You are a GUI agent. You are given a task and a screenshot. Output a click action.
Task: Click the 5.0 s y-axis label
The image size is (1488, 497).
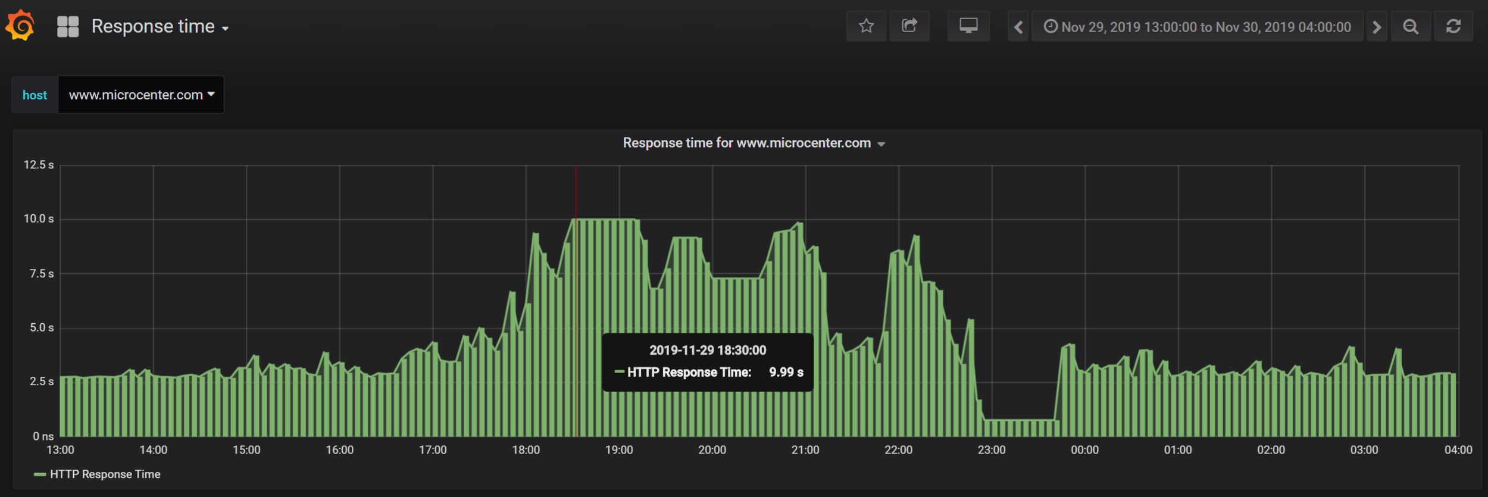(x=42, y=328)
